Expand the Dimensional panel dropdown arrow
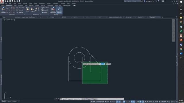The image size is (184, 103). click(40, 15)
